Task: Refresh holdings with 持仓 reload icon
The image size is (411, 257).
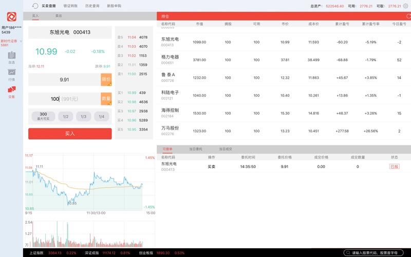Action: pos(408,16)
